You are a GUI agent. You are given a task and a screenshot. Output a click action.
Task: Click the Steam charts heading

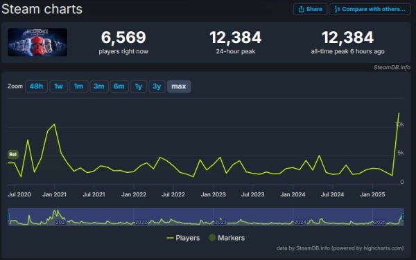pos(42,9)
